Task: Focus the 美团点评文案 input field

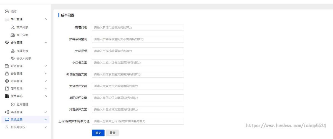Action: [138, 98]
